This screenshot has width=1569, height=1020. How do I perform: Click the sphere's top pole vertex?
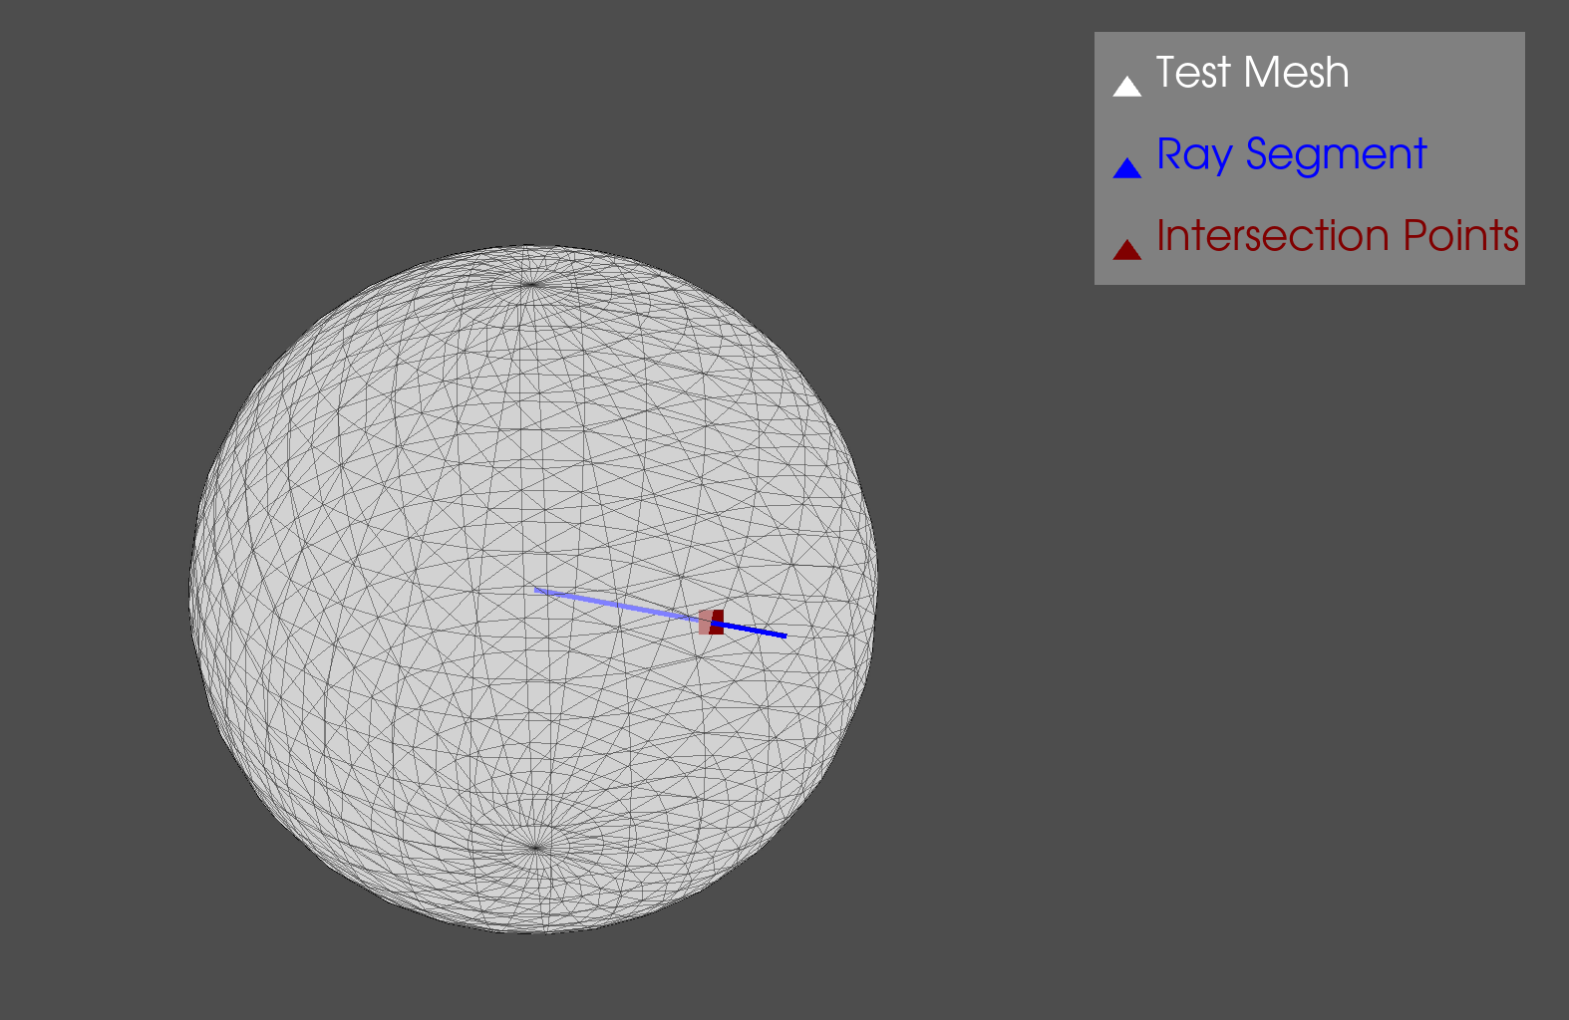click(531, 284)
